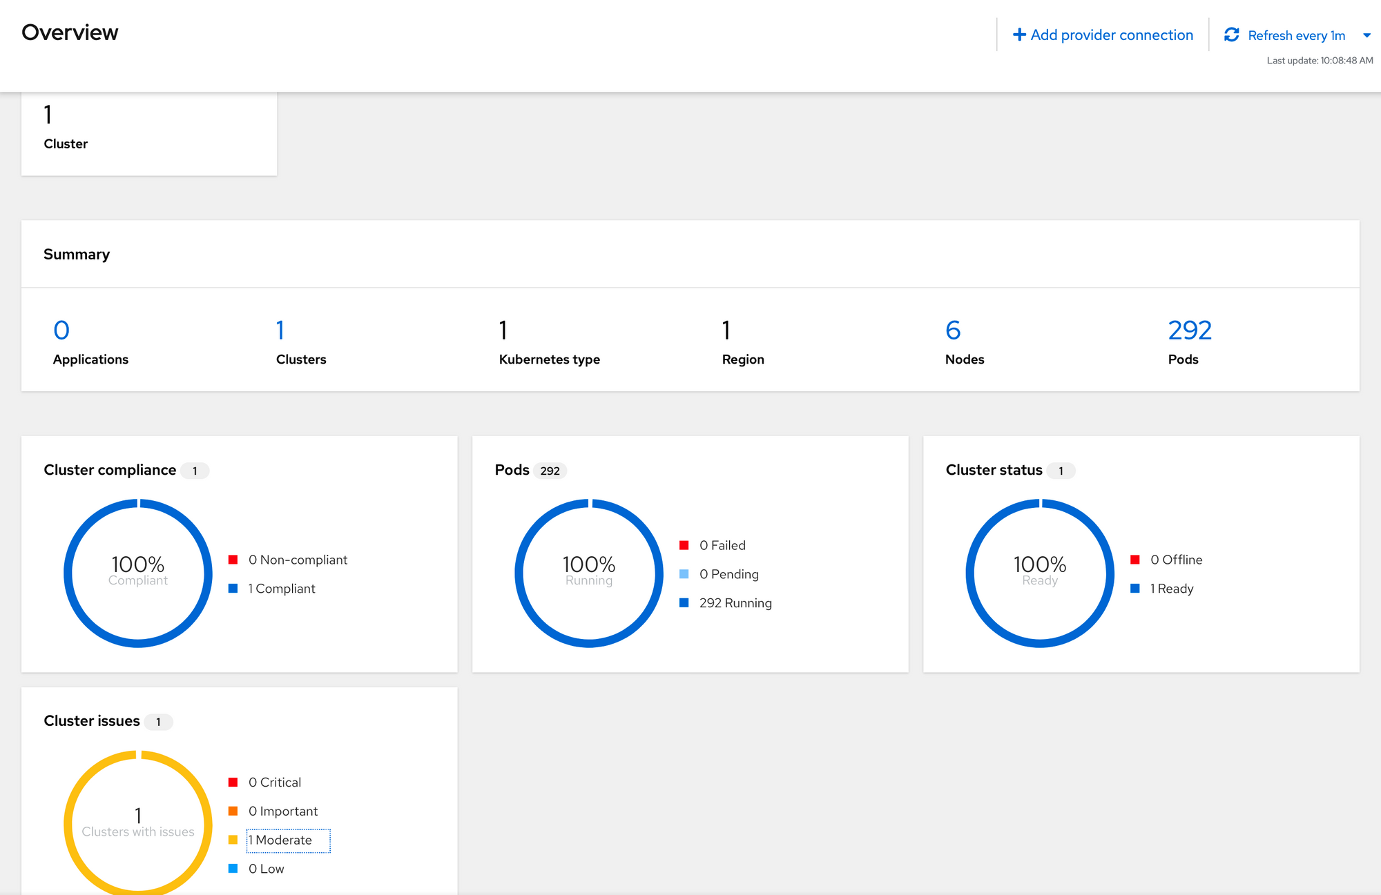The image size is (1381, 895).
Task: Click the Cluster status Ready donut chart
Action: coord(1039,504)
